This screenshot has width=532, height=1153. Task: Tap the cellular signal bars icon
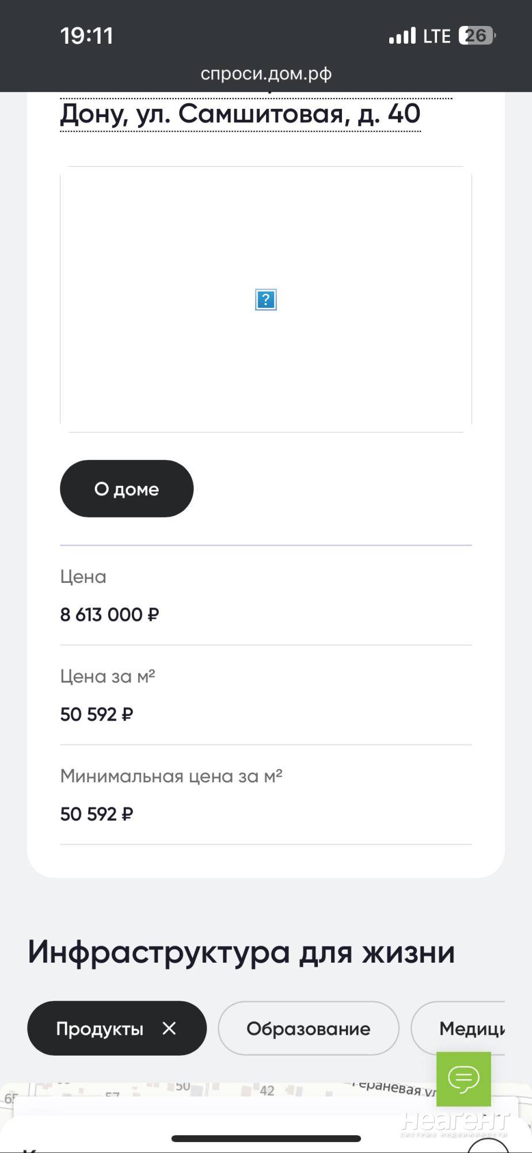point(402,36)
